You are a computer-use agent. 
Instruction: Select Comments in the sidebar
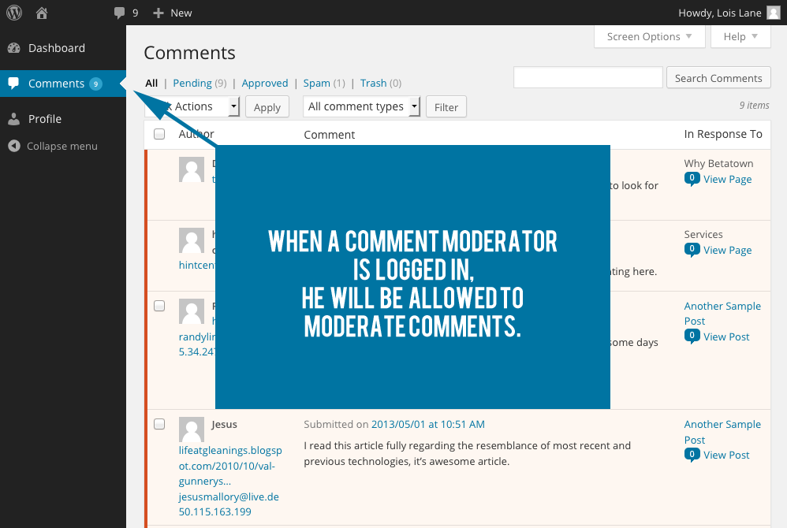pos(63,84)
